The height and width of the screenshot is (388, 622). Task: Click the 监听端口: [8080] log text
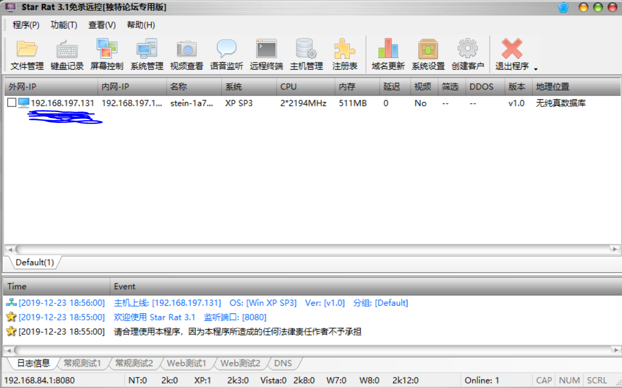(x=235, y=317)
